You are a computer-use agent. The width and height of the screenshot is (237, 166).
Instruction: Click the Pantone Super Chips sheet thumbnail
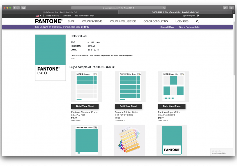[173, 87]
